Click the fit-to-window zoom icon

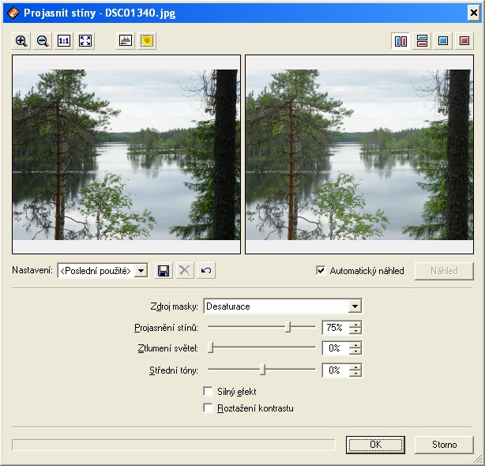coord(85,41)
